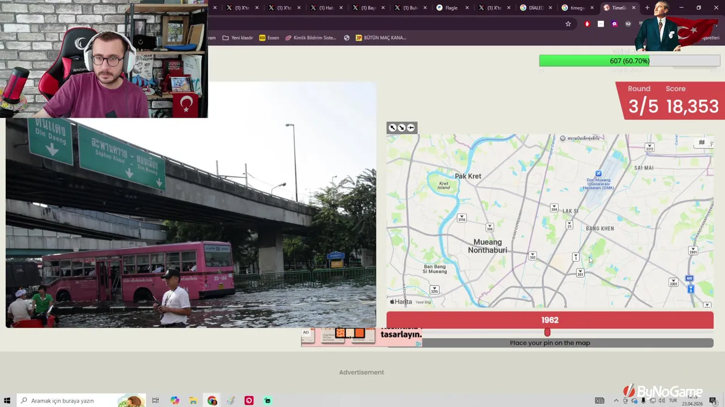Screen dimensions: 725x407
Task: Click the red 1962 year bar
Action: tap(550, 320)
